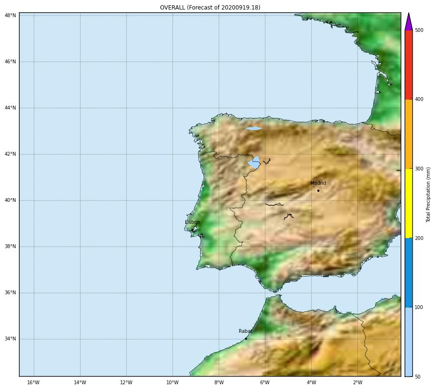Viewport: 436px width, 389px height.
Task: Click the Rabat city marker dot
Action: (246, 339)
